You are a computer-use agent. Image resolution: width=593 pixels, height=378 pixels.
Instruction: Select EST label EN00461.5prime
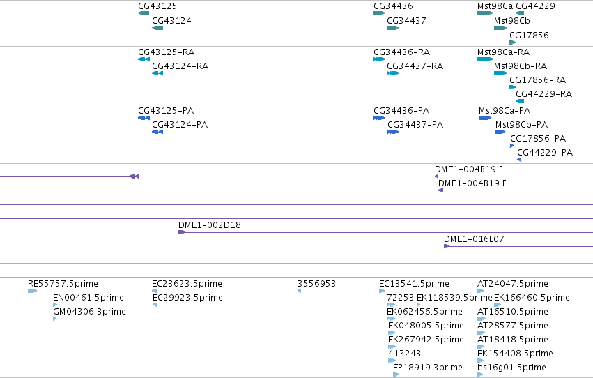tap(88, 298)
